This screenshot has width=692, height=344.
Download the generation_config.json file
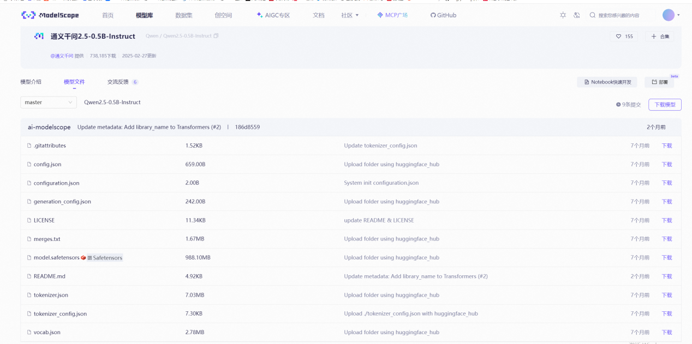point(667,202)
